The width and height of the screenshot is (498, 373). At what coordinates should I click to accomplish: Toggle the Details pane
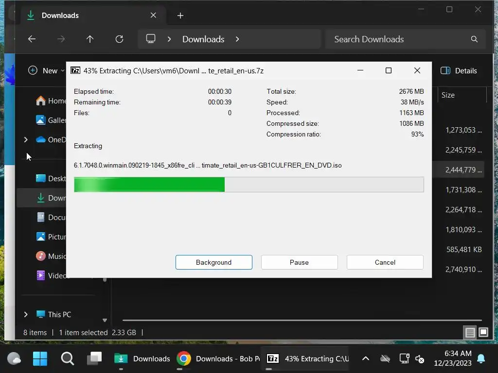(459, 70)
